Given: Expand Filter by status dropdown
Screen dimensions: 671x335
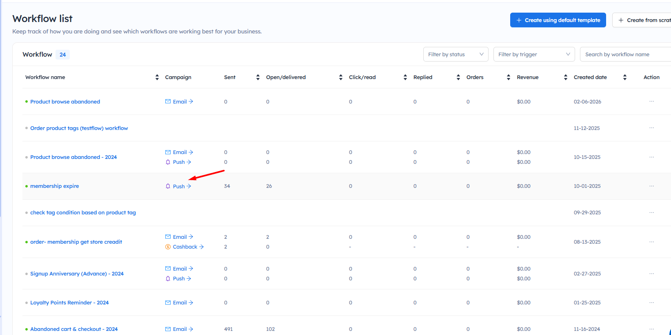Looking at the screenshot, I should pyautogui.click(x=455, y=55).
